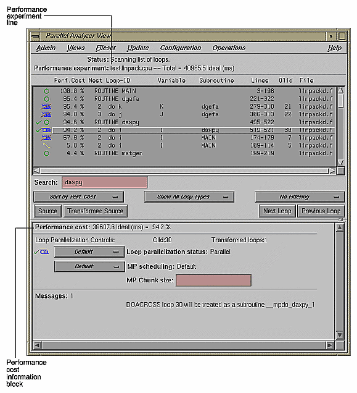
Task: Click the Performance experiment line text
Action: (134, 68)
